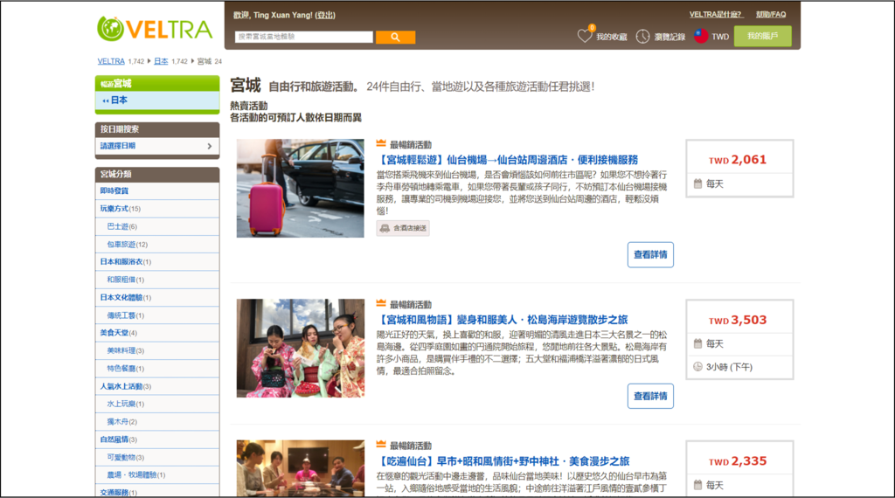The image size is (895, 498).
Task: Open the heart favorites icon
Action: pyautogui.click(x=585, y=36)
